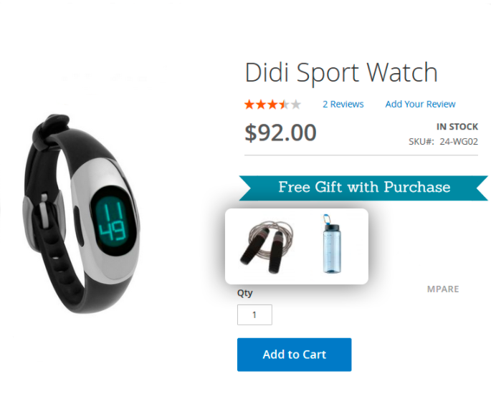Click the Didi Sport Watch product photo
The height and width of the screenshot is (394, 491).
pyautogui.click(x=82, y=213)
